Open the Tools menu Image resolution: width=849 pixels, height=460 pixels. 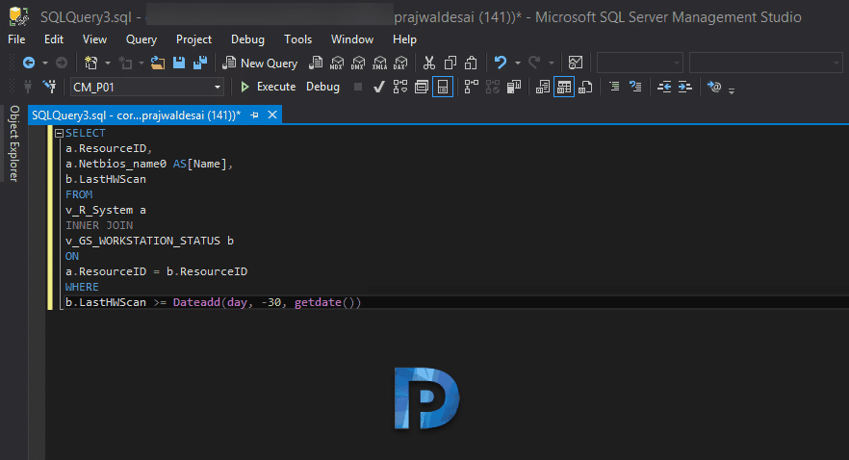[x=297, y=39]
